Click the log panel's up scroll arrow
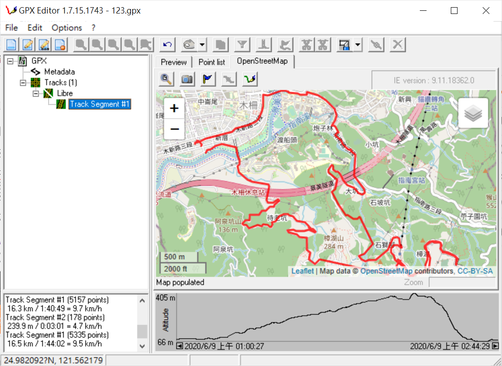The height and width of the screenshot is (366, 502). tap(142, 301)
